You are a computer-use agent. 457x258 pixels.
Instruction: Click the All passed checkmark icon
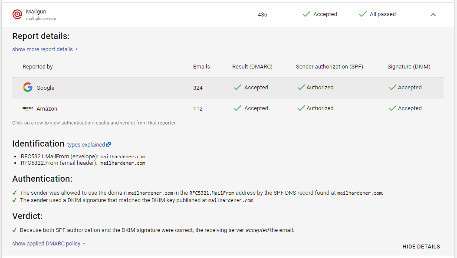coord(363,14)
